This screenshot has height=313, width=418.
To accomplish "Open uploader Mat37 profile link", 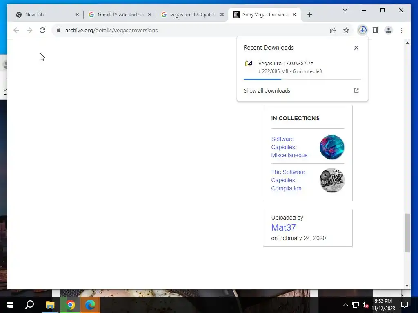I will 283,227.
